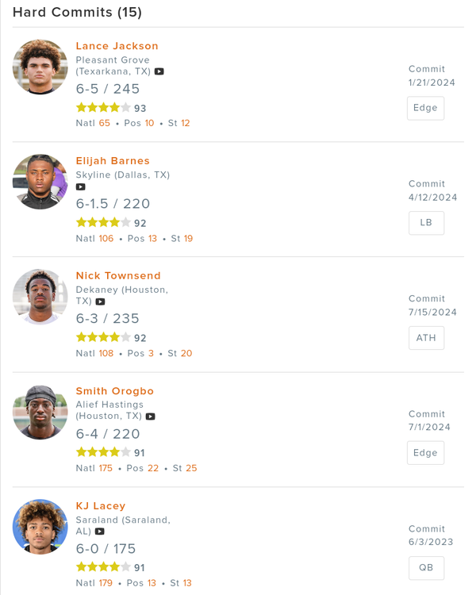This screenshot has height=595, width=476.
Task: Click the KJ Lacey name link
Action: pos(101,506)
